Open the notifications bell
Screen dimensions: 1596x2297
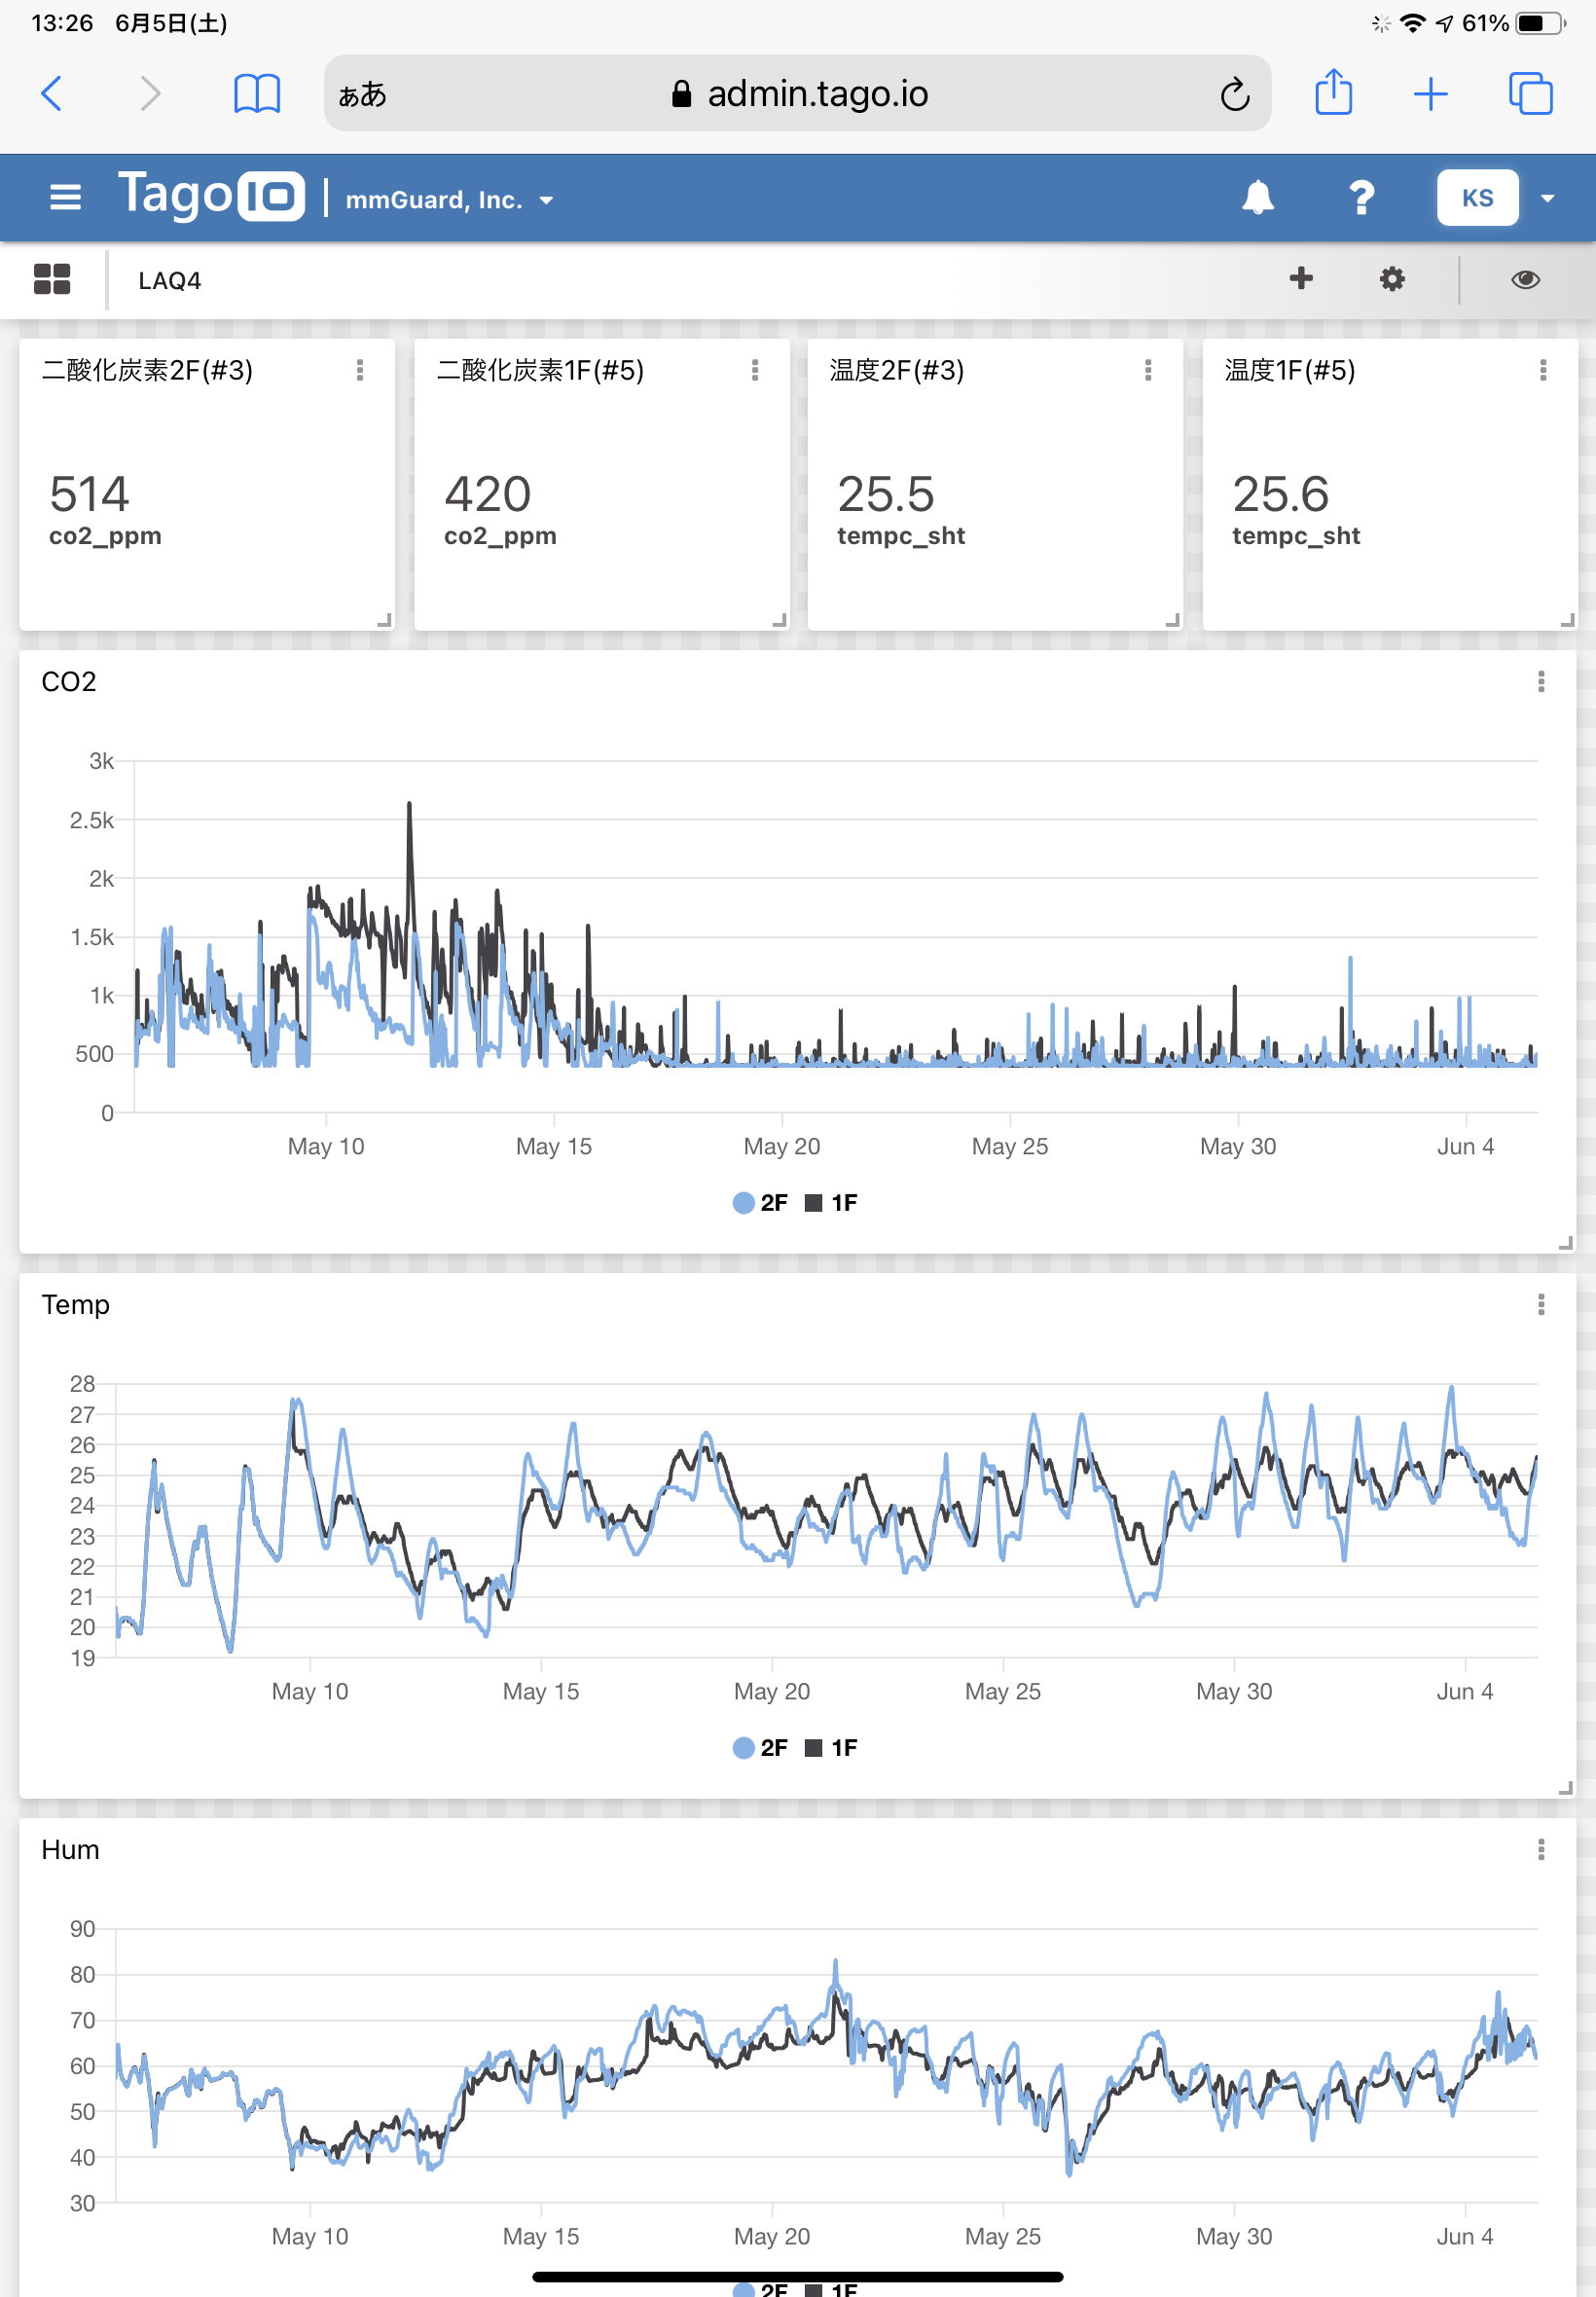pos(1257,198)
